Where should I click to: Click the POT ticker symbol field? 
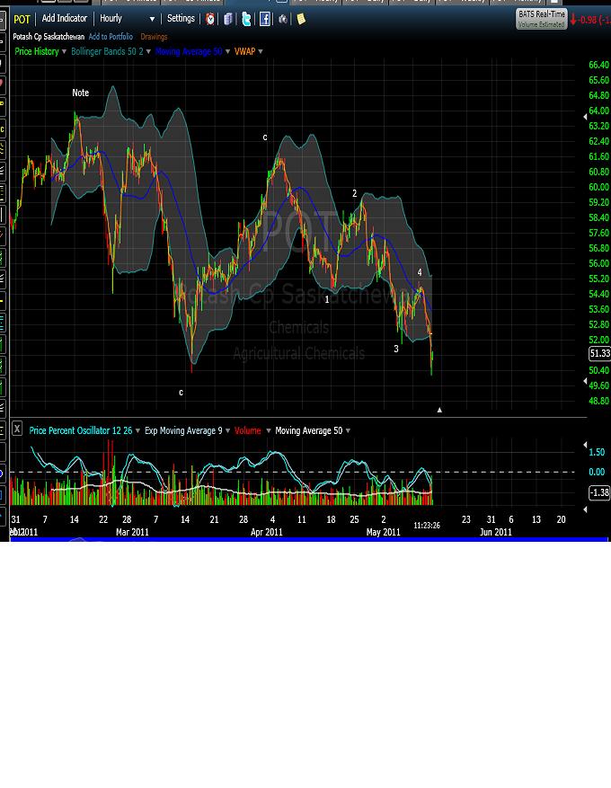(x=22, y=19)
